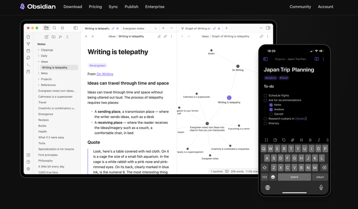
Task: Open tab list dropdown chevron graph pane
Action: (261, 28)
